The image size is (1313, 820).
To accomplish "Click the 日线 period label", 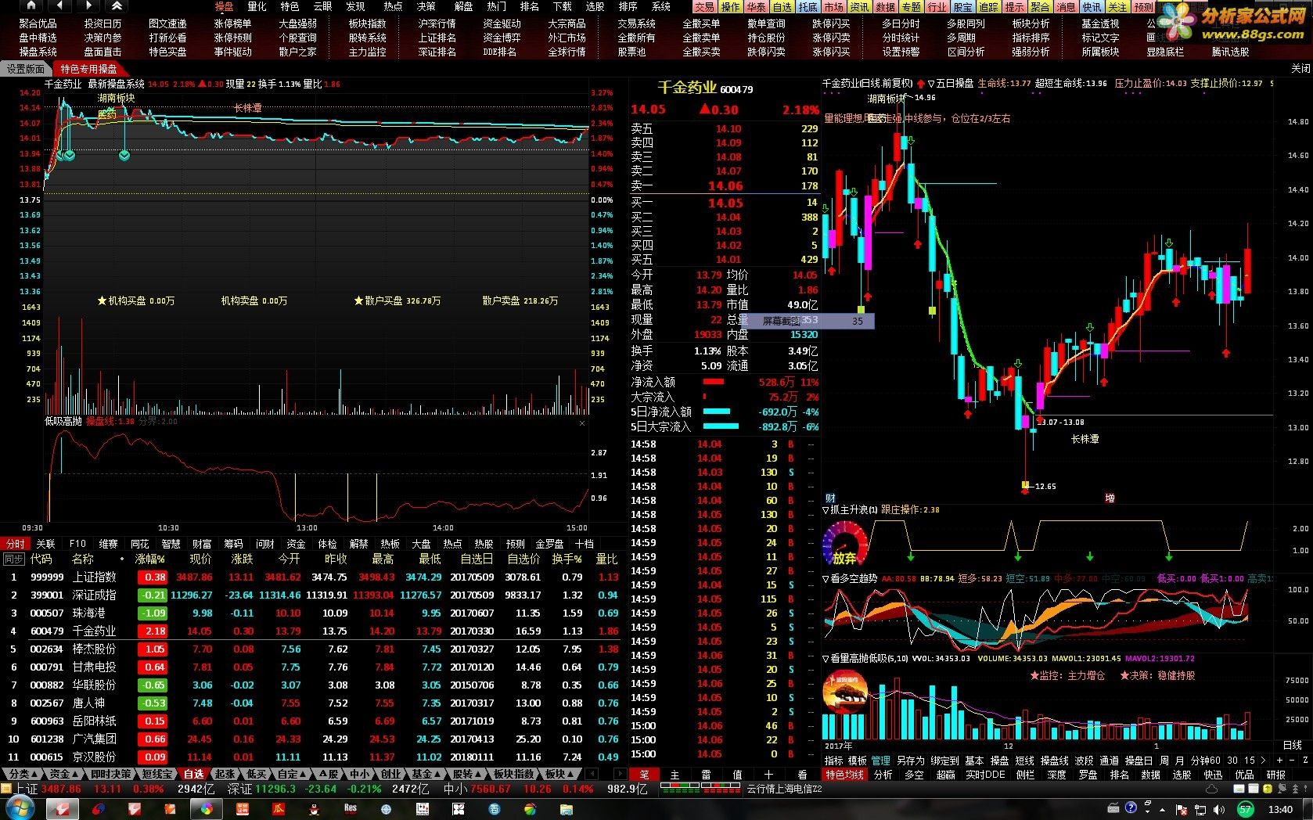I will [1292, 745].
